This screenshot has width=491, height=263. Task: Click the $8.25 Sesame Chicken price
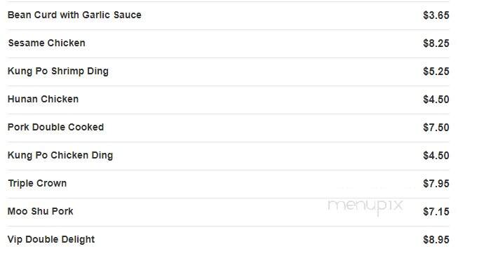coord(436,43)
